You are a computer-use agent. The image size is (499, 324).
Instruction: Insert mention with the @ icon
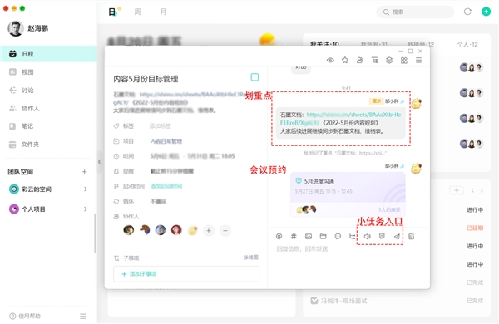[279, 236]
